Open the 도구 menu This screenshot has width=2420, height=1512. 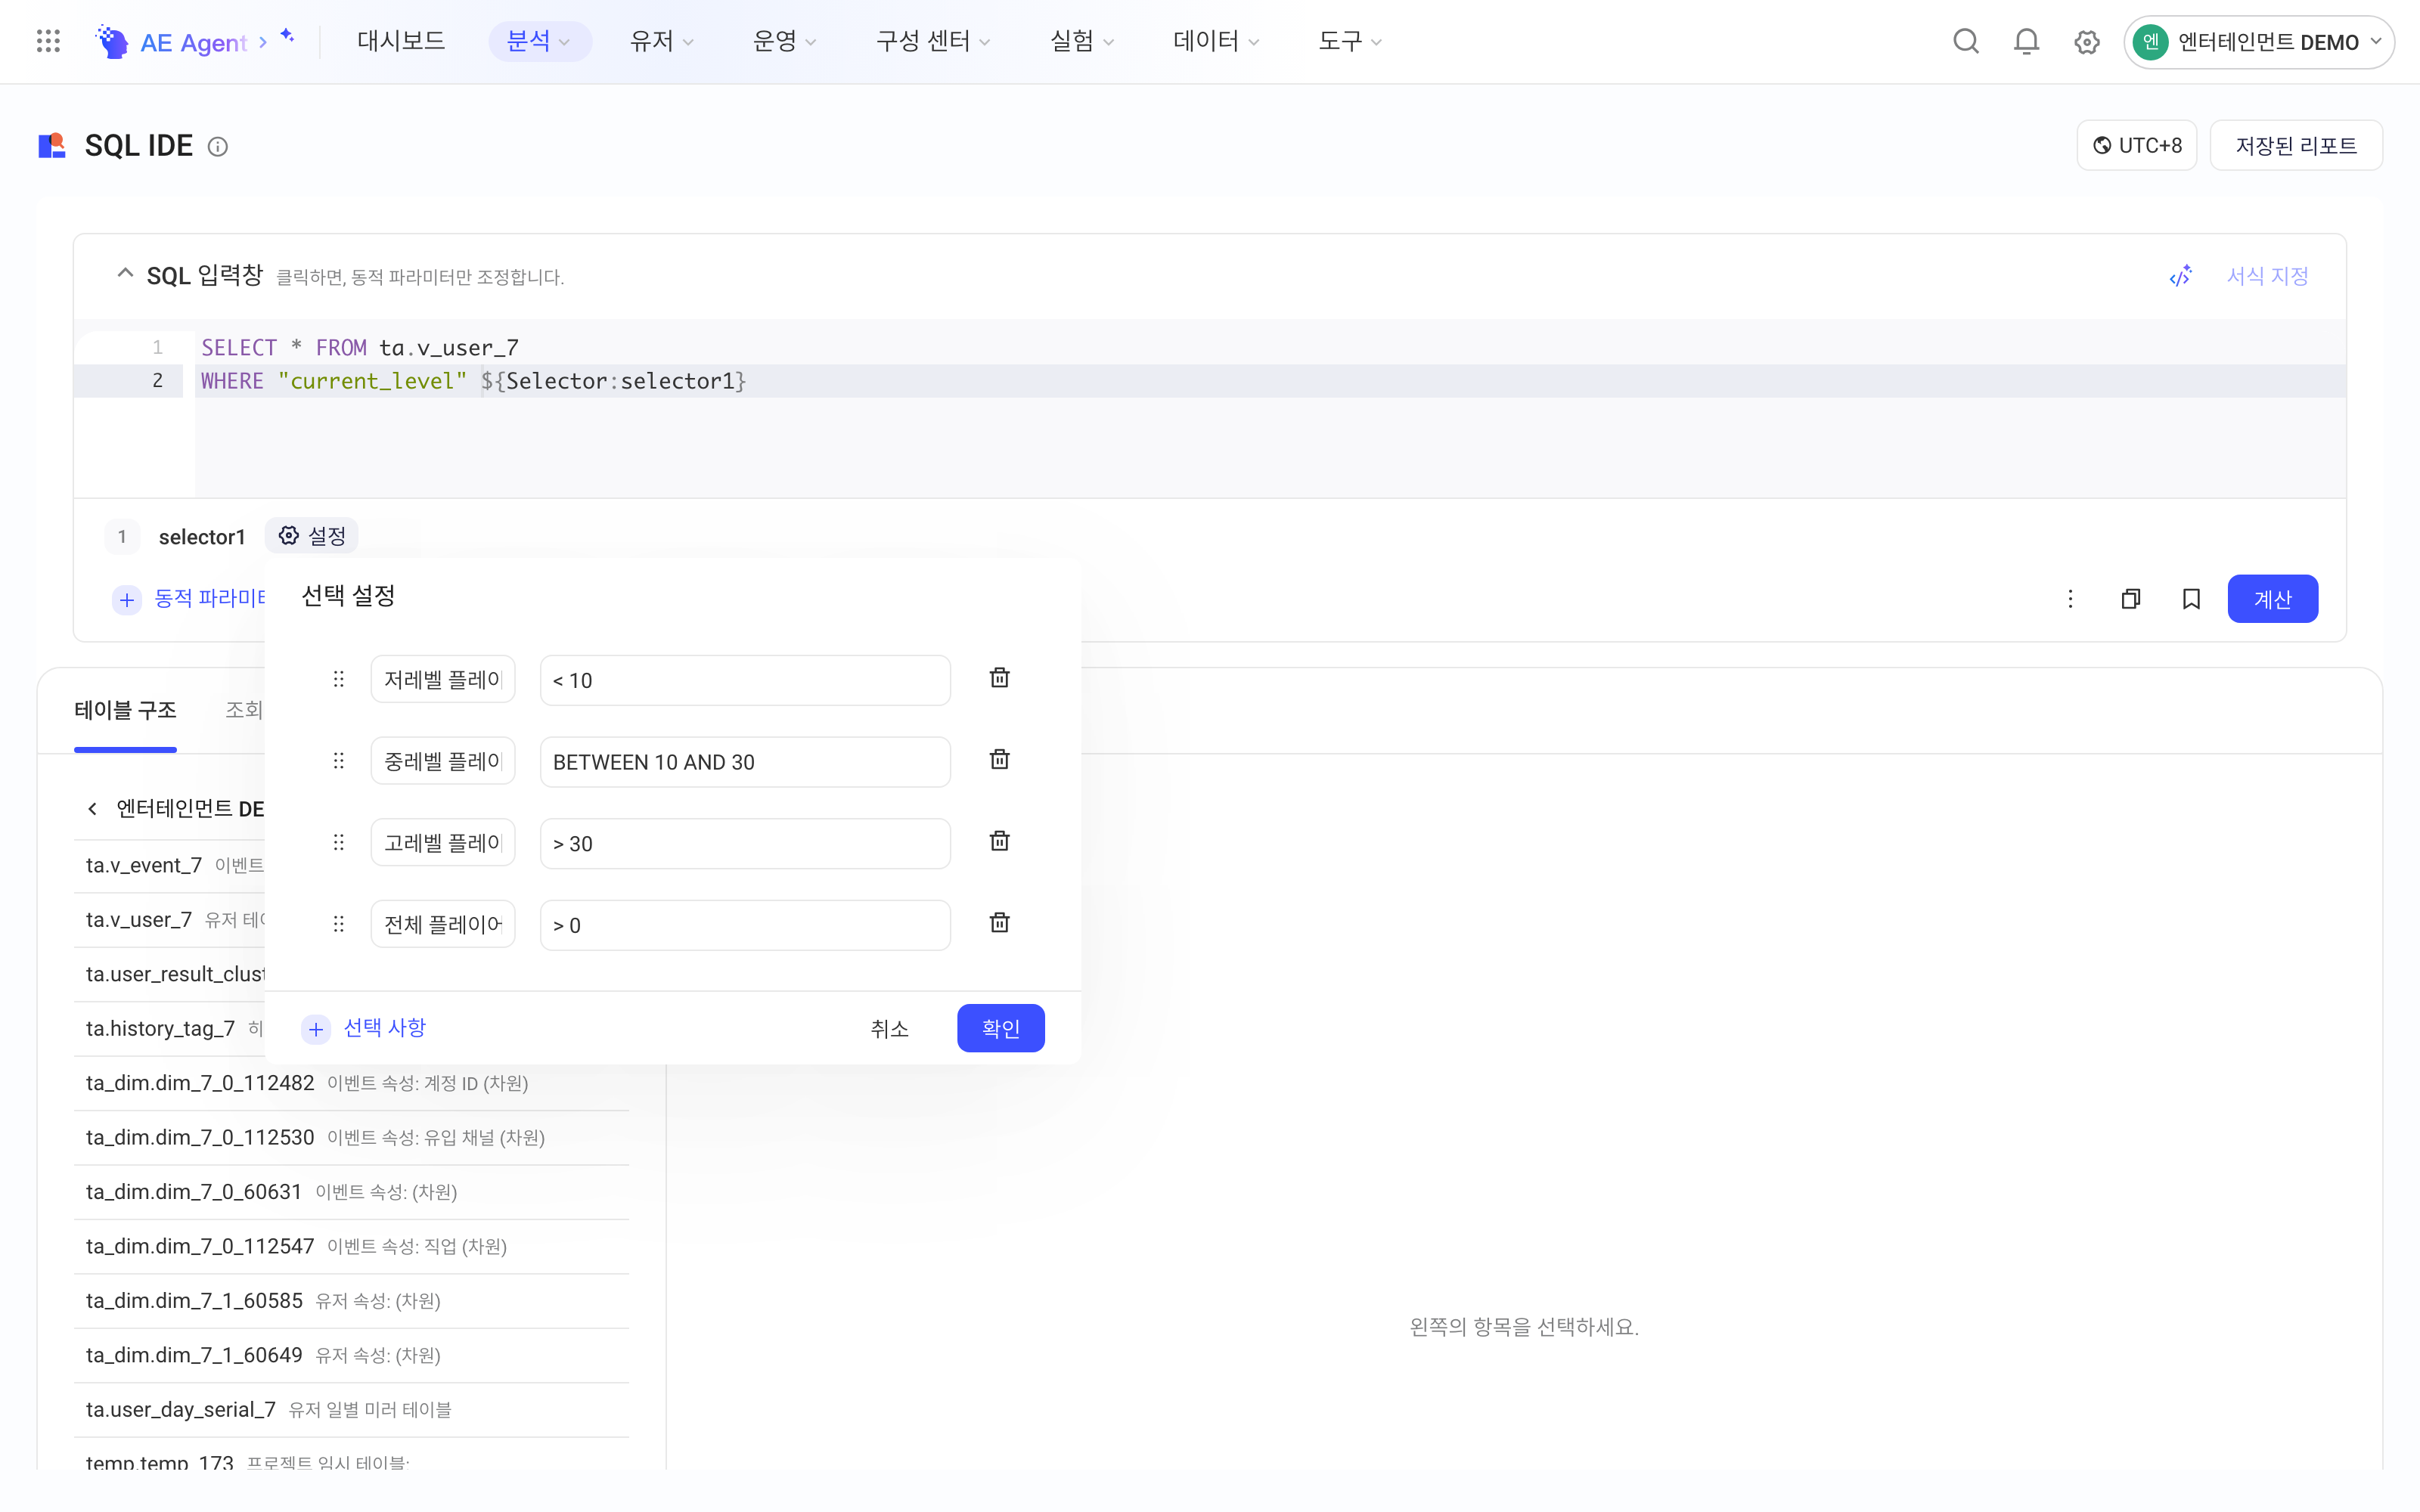1349,41
